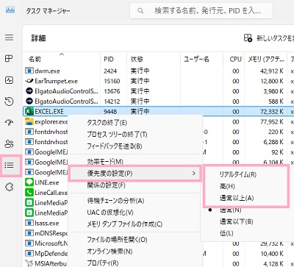Open the Startup apps page icon
The height and width of the screenshot is (267, 294).
[9, 122]
